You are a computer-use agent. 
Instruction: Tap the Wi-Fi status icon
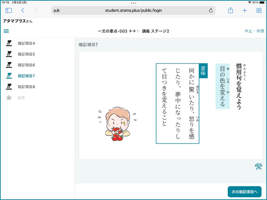click(250, 2)
